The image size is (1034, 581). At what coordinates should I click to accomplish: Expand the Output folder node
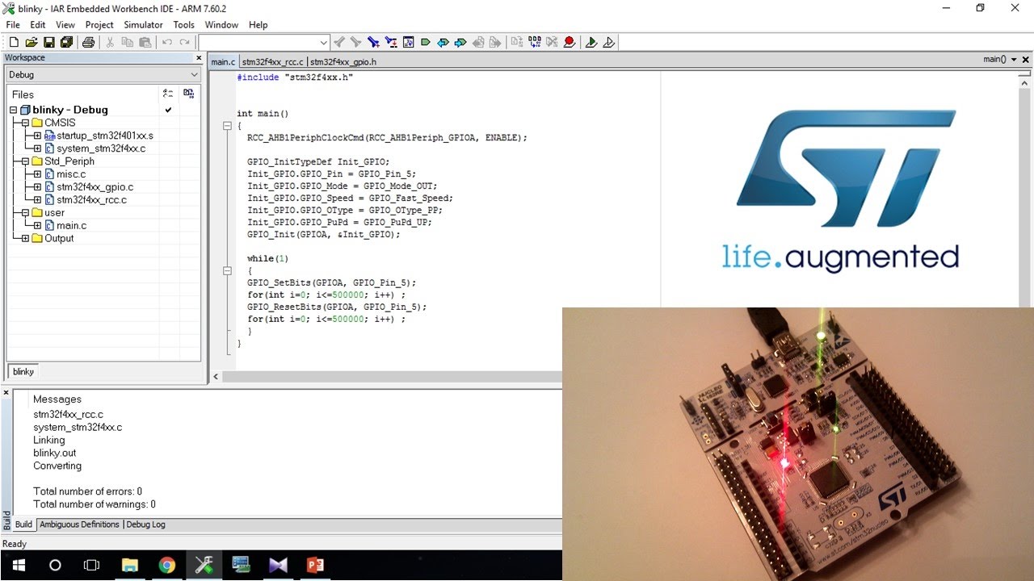[x=25, y=238]
